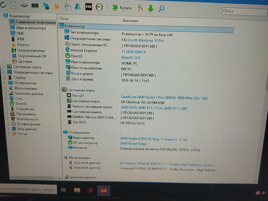268x201 pixels.
Task: Expand the Хранение данных tree node
Action: point(6,94)
